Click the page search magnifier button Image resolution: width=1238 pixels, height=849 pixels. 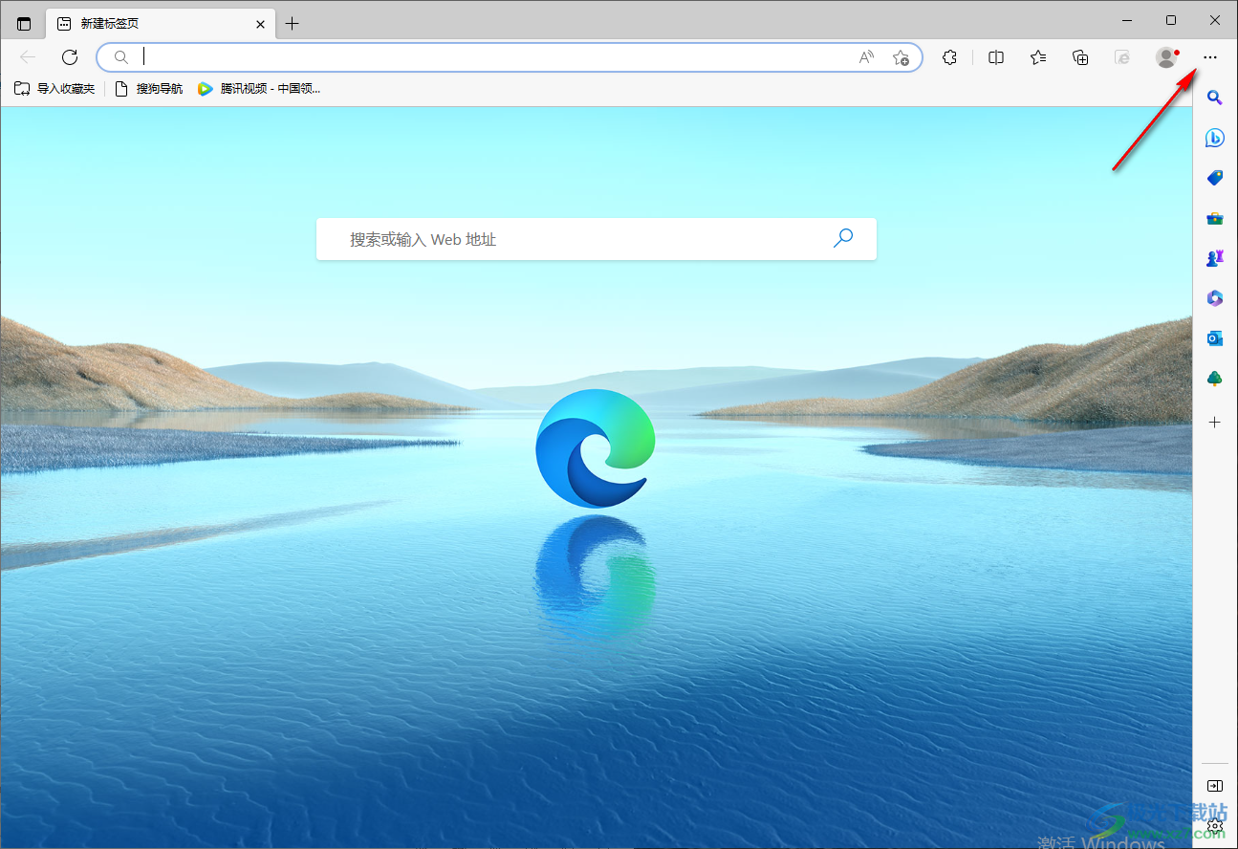point(843,238)
